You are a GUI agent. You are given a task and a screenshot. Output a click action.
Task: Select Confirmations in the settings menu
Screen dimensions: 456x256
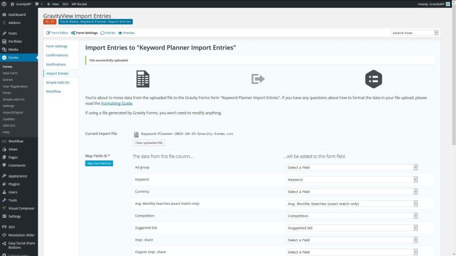(x=57, y=55)
